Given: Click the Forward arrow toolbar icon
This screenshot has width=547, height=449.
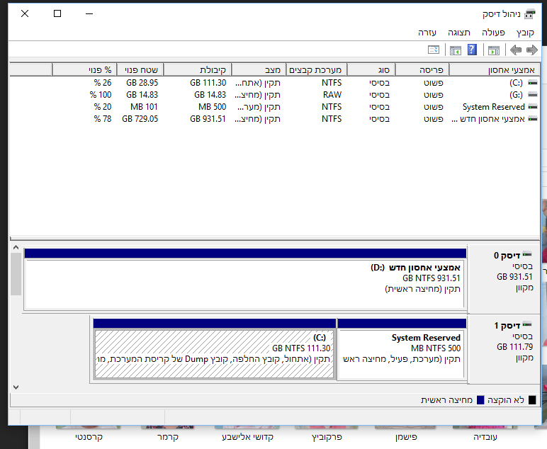Looking at the screenshot, I should 532,50.
